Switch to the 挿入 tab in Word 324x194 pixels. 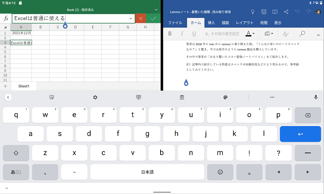tap(211, 23)
